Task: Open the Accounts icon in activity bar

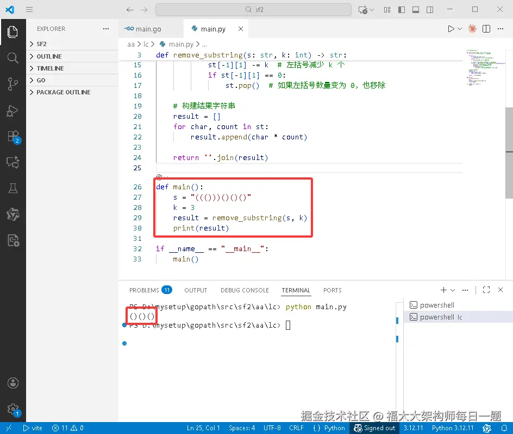Action: (x=13, y=382)
